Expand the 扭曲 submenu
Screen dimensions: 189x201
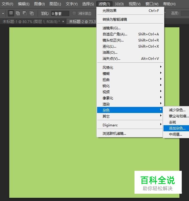130,80
